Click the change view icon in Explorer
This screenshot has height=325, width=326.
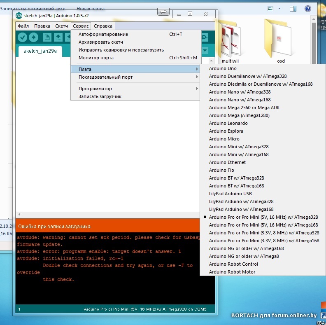pyautogui.click(x=270, y=8)
